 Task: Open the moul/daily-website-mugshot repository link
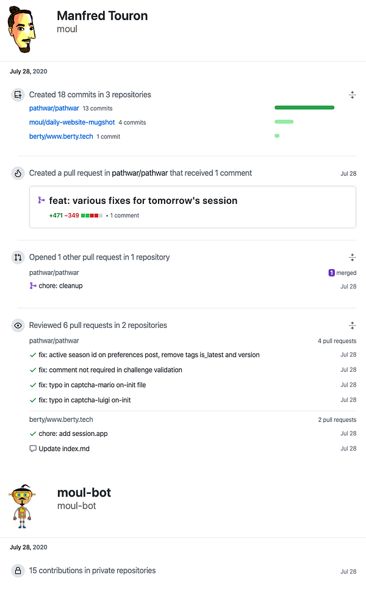pos(72,122)
